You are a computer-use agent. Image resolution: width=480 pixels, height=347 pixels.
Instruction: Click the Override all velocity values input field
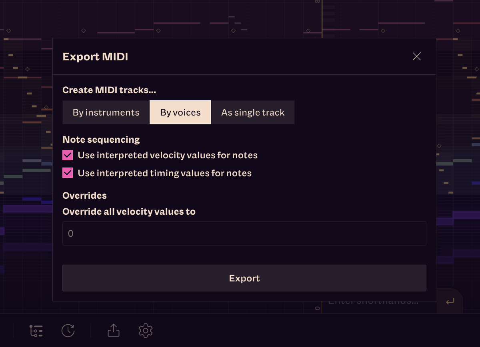tap(244, 233)
